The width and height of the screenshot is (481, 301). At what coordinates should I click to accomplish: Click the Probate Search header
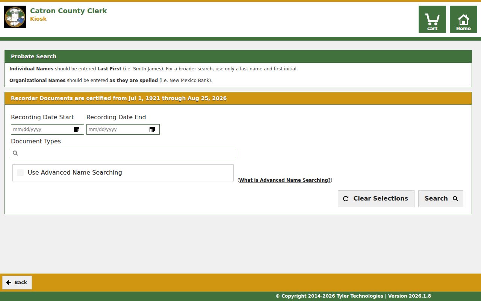coord(33,56)
